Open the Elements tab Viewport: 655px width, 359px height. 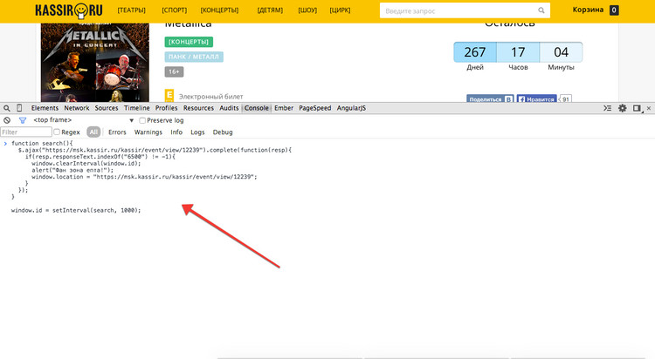pyautogui.click(x=45, y=108)
